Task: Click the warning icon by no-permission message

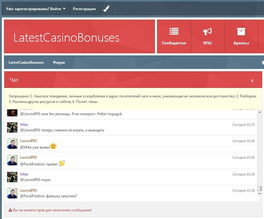Action: point(10,210)
